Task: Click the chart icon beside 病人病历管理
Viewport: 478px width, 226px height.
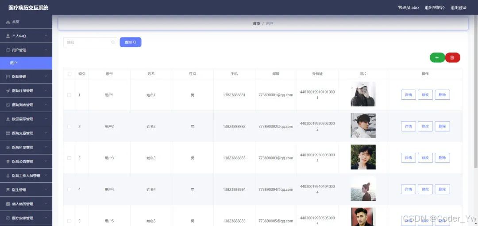Action: (8, 204)
